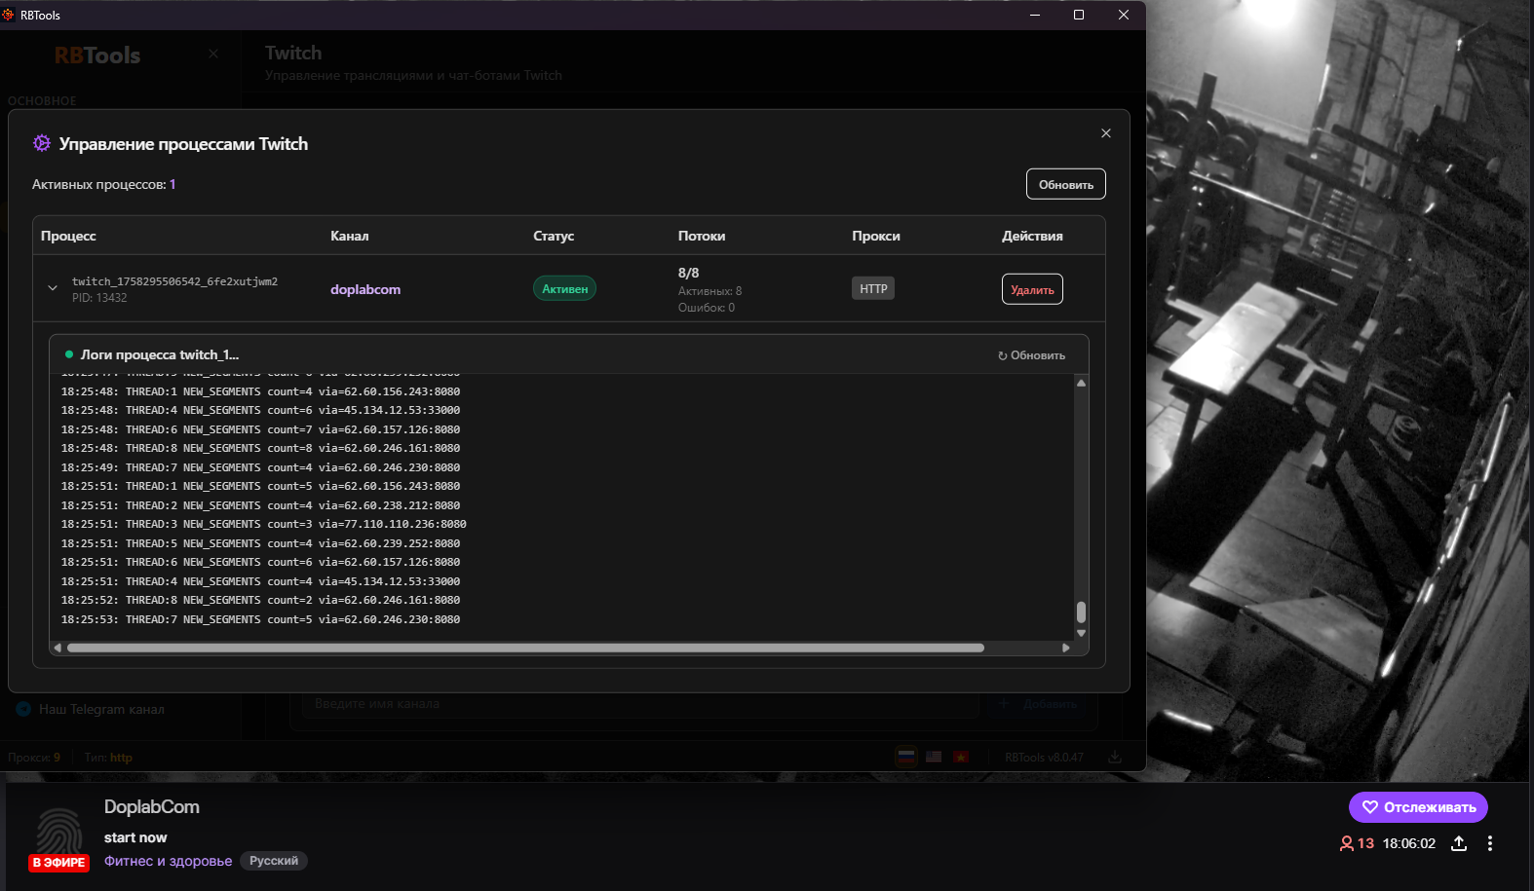Collapse the twitch_1758295506542 process row chevron

click(x=53, y=288)
